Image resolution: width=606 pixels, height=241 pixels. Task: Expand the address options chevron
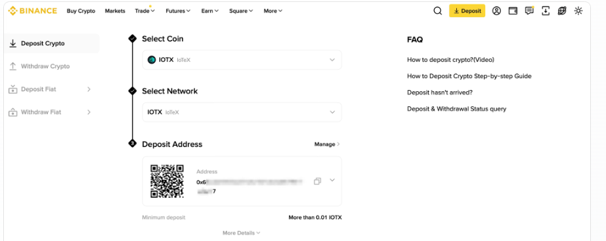(332, 180)
